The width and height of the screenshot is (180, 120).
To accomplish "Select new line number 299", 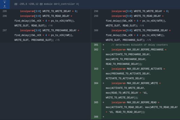I will click(96, 16).
